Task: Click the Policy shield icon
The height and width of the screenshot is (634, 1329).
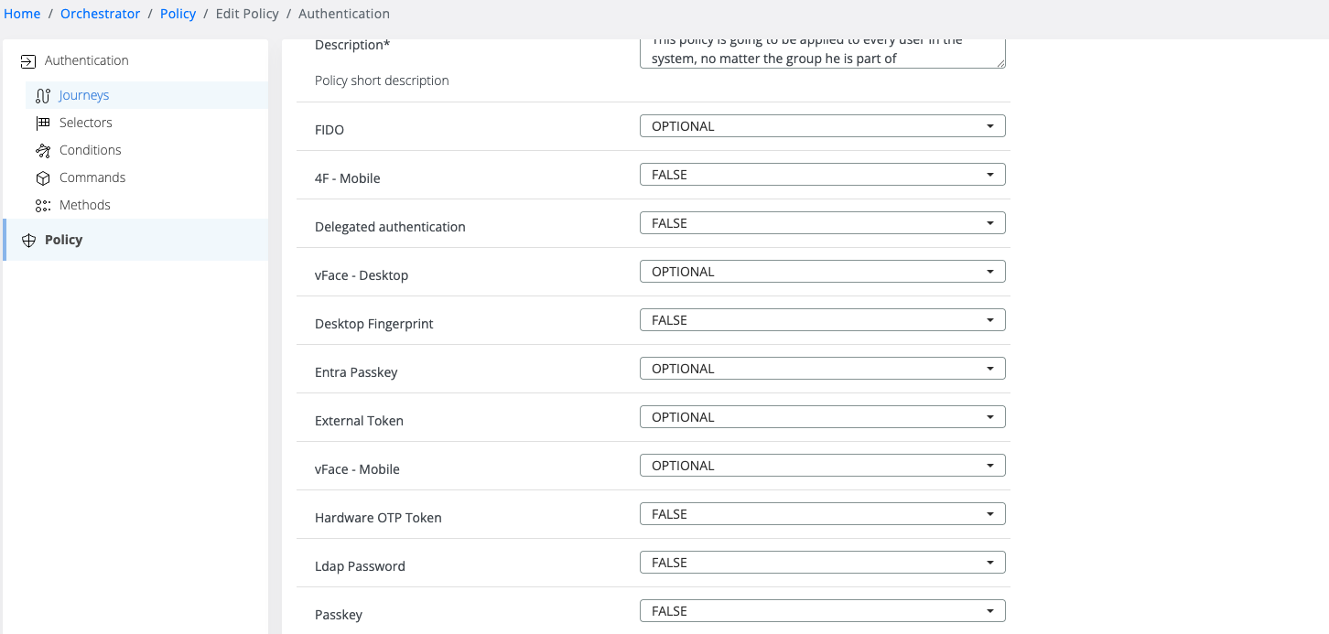Action: [28, 240]
